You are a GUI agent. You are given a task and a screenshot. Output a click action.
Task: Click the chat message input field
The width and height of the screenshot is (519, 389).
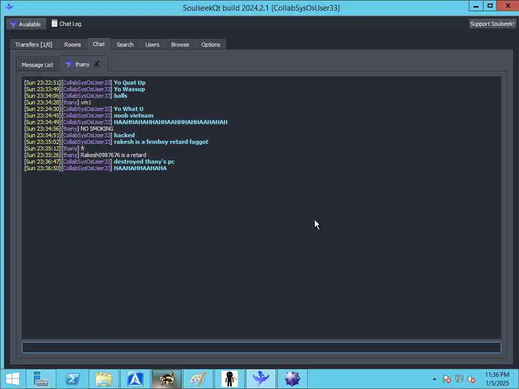[x=261, y=347]
